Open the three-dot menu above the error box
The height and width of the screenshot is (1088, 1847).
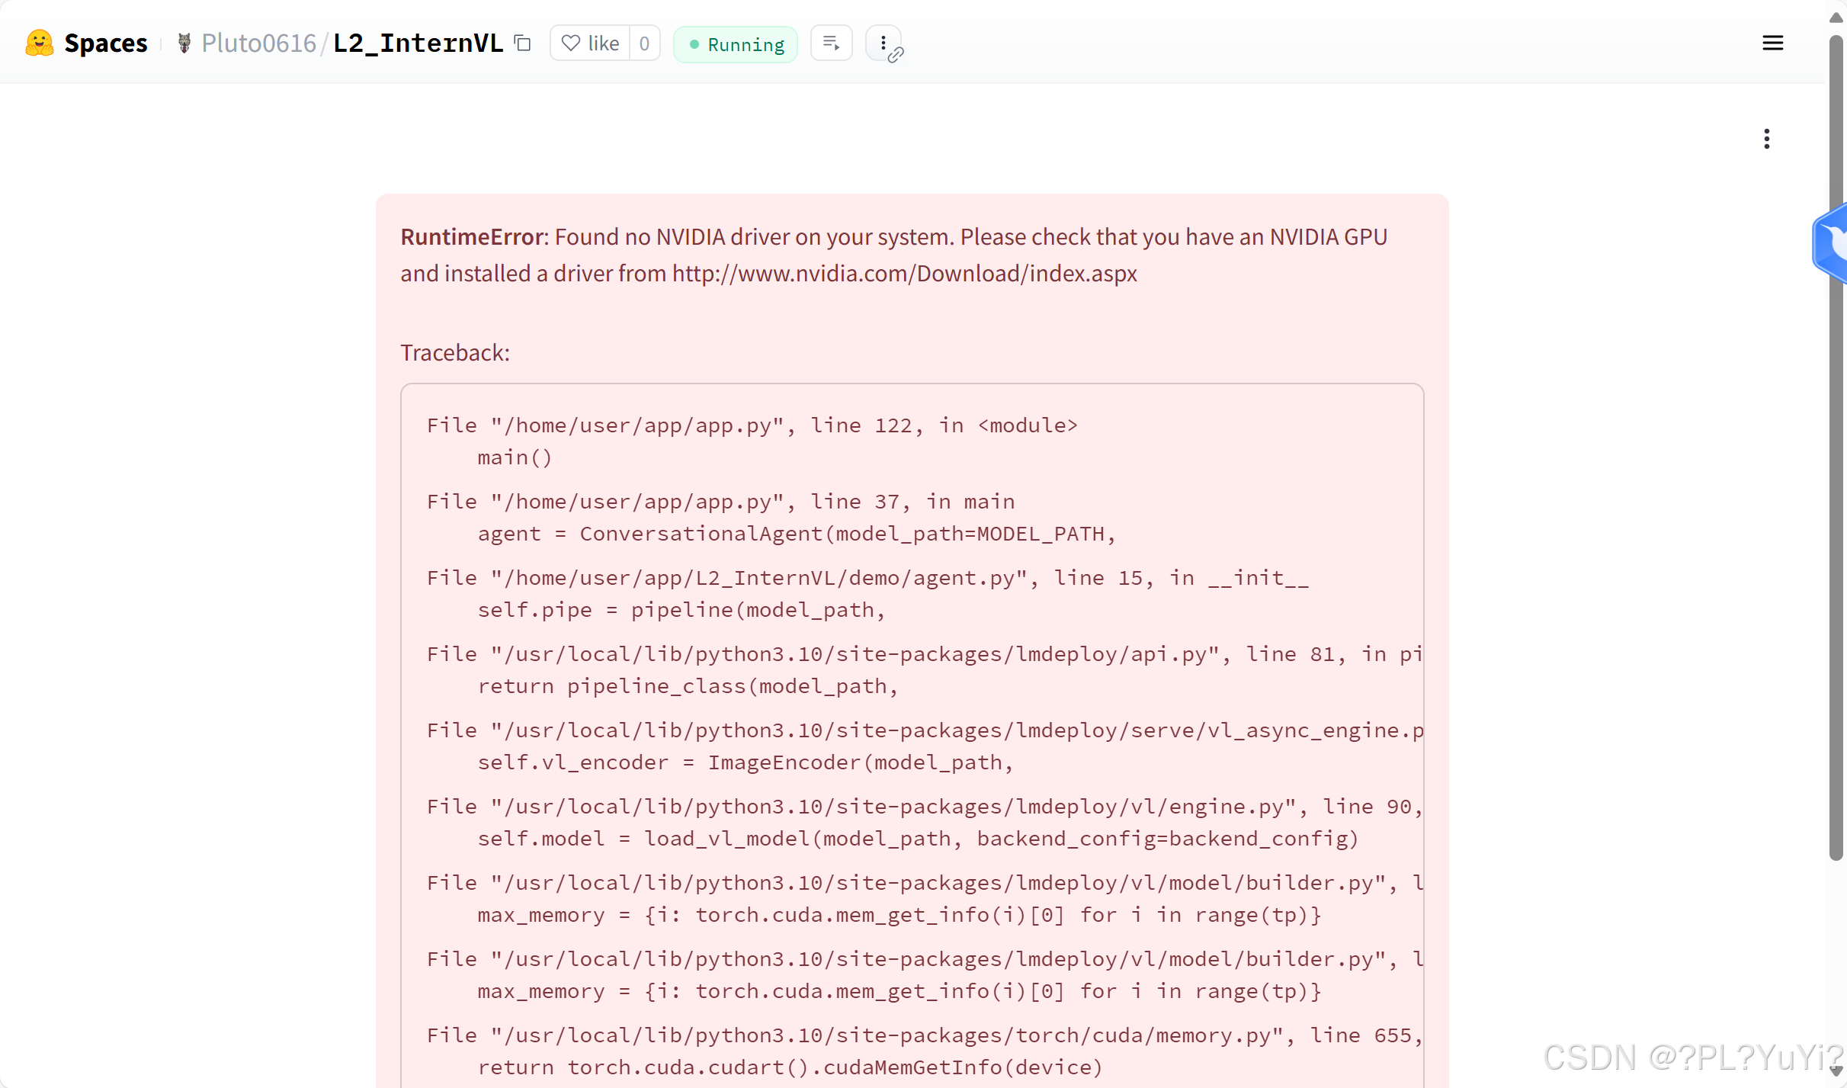[1766, 139]
